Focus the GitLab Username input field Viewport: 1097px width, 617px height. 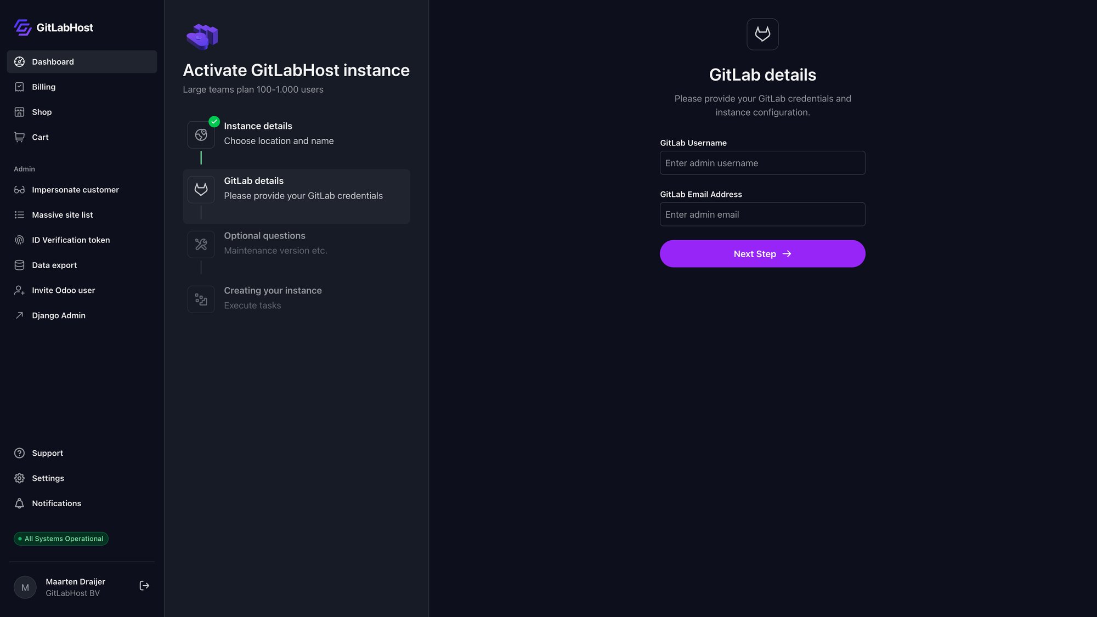pyautogui.click(x=762, y=163)
